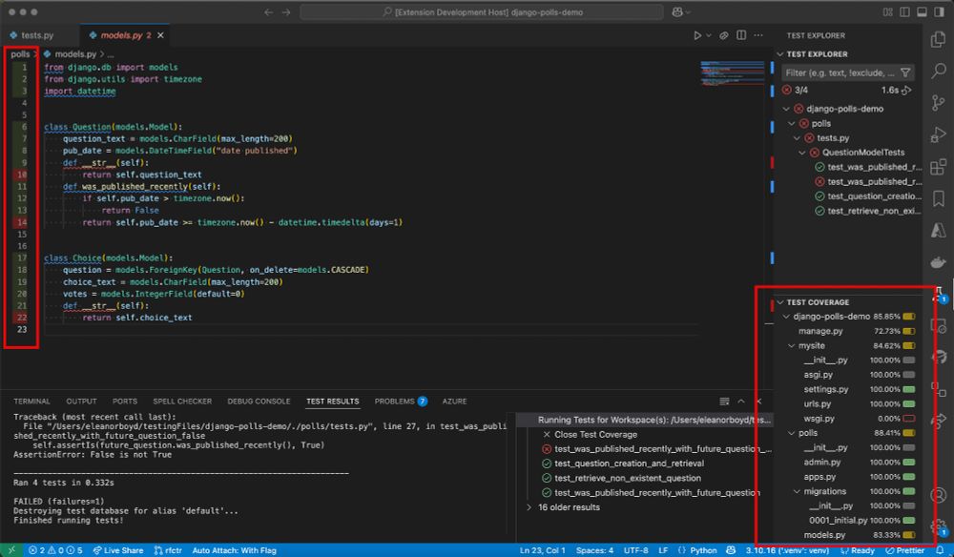The width and height of the screenshot is (954, 557).
Task: Open the Docker whale view icon
Action: click(938, 262)
